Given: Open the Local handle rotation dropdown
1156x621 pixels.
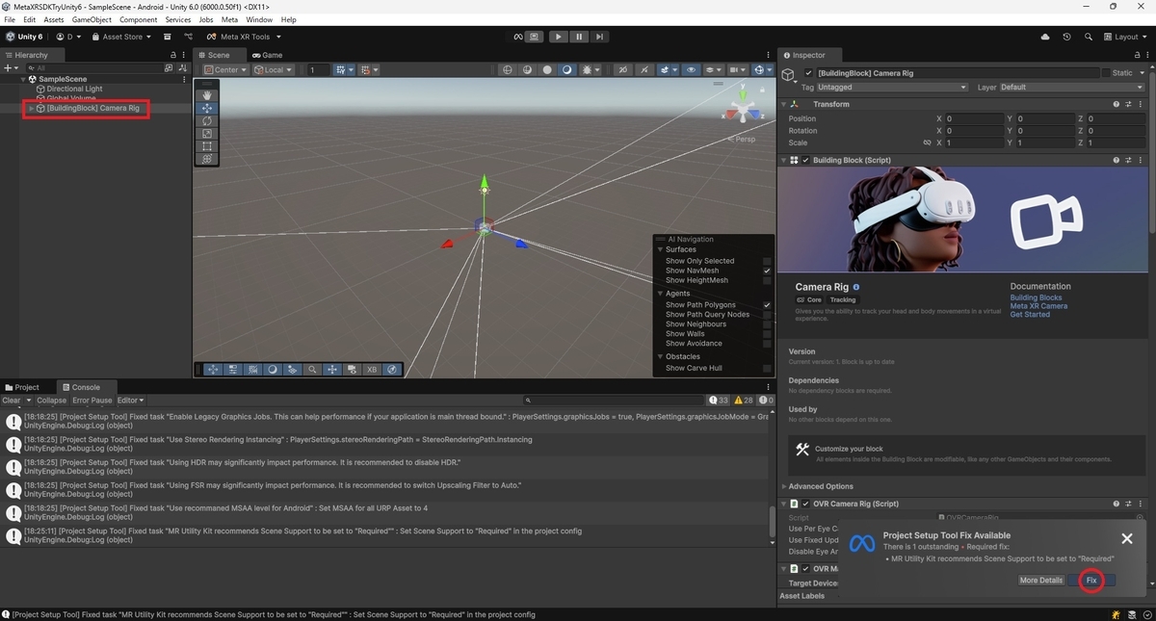Looking at the screenshot, I should (275, 69).
